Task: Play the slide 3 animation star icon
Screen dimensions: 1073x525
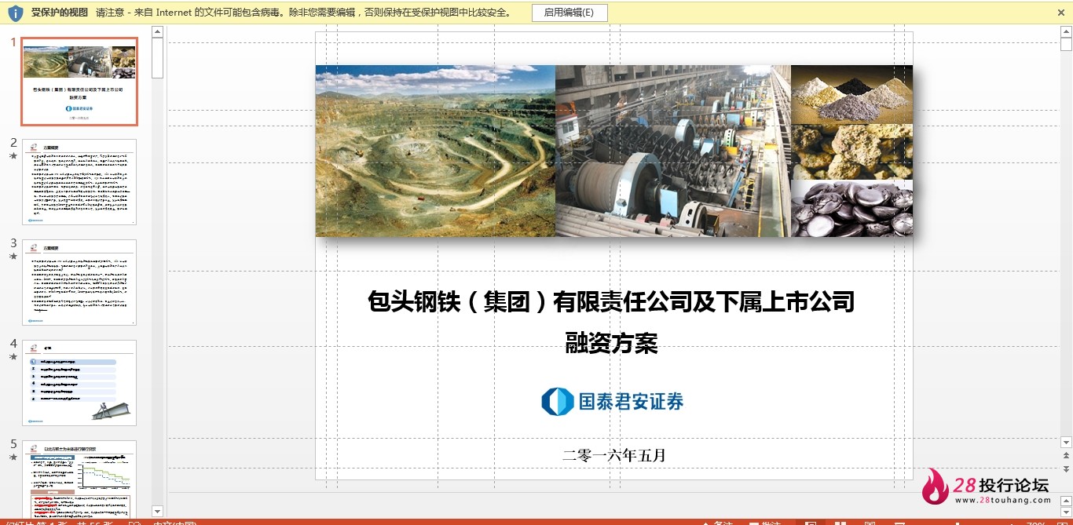Action: pos(13,256)
